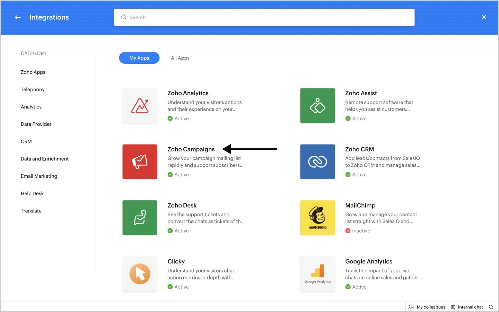This screenshot has width=499, height=312.
Task: Switch to the All Apps tab
Action: point(180,58)
